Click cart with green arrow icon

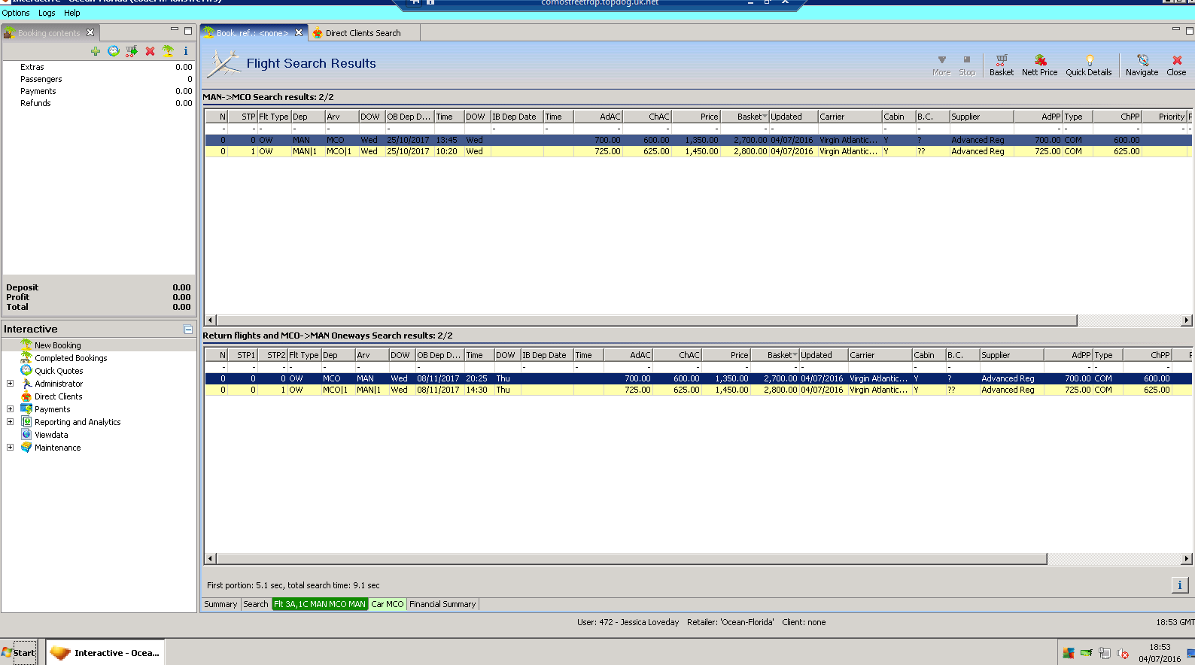pos(132,51)
